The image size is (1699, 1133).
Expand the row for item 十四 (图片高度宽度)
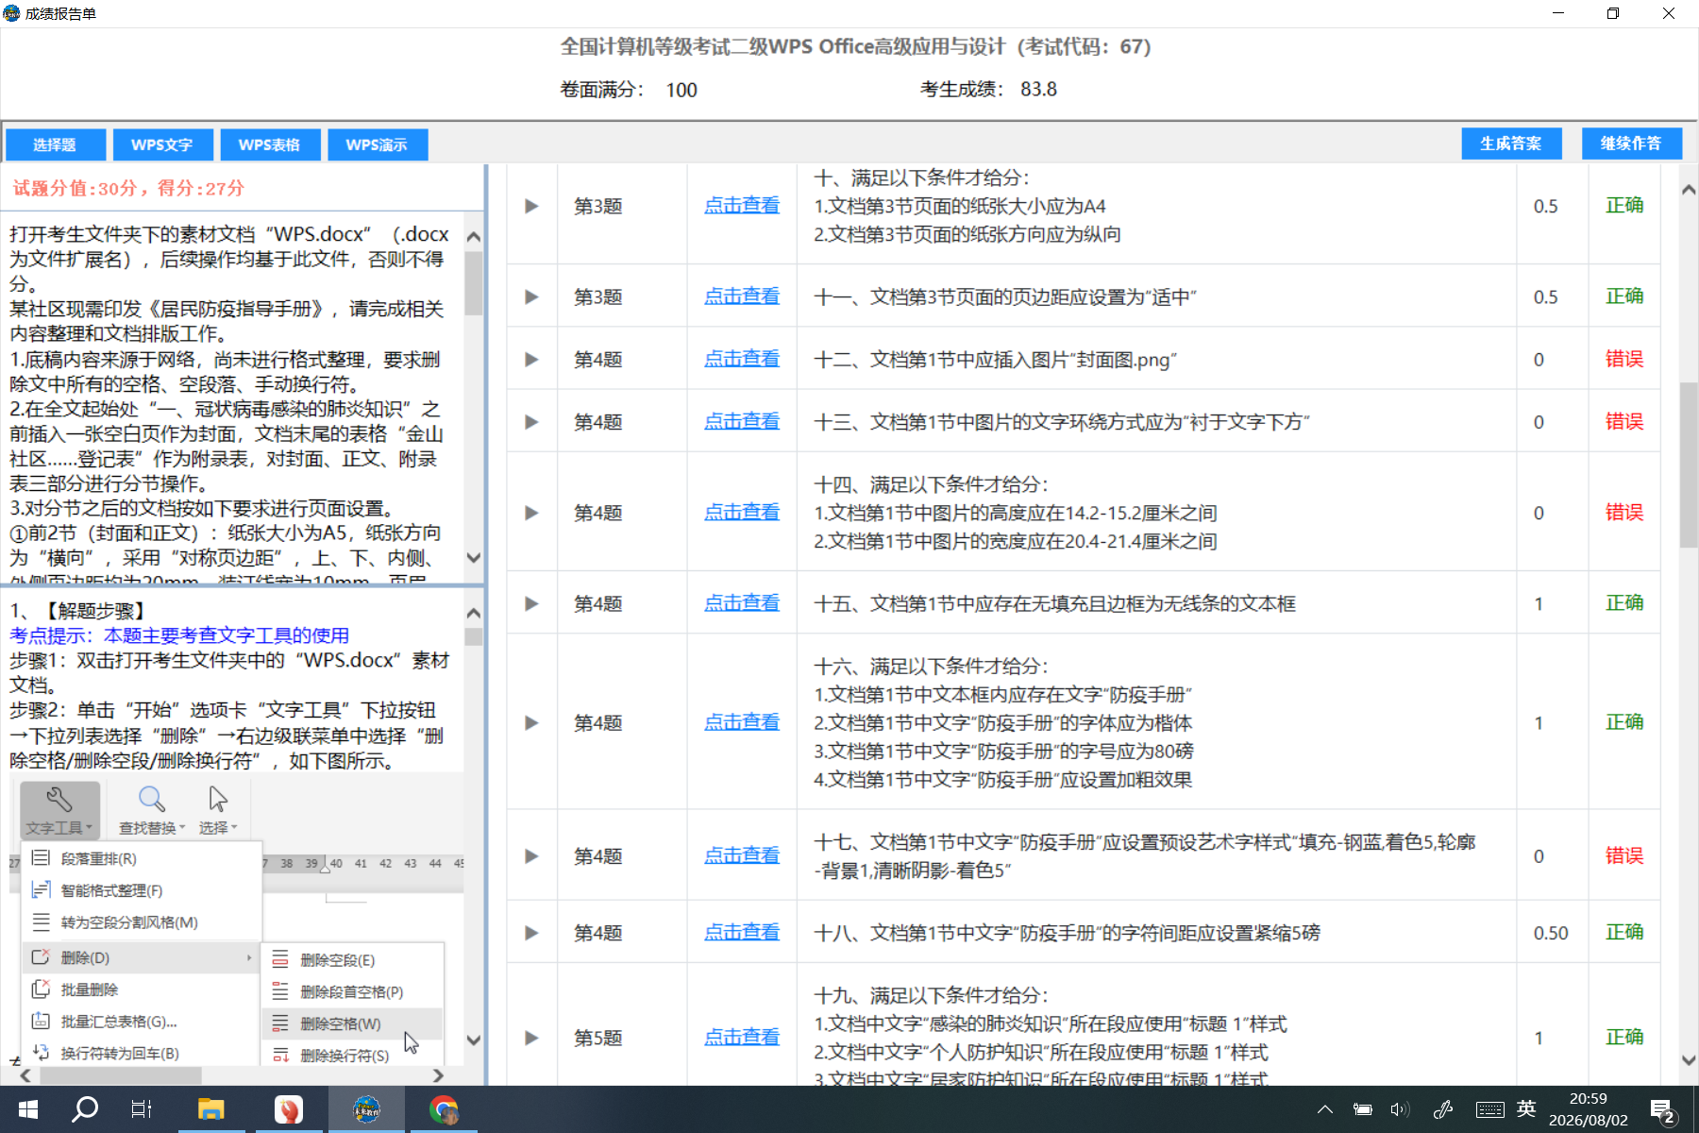[x=531, y=513]
